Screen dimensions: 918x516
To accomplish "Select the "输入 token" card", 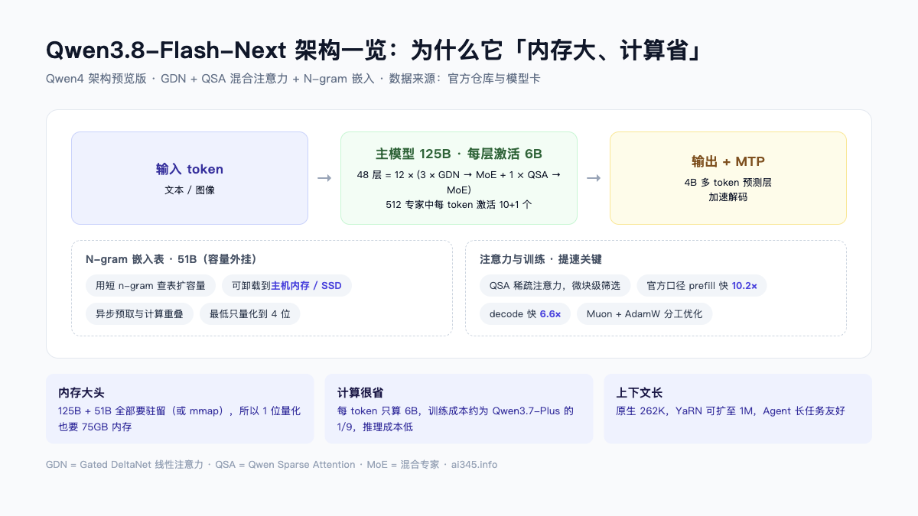I will (190, 178).
